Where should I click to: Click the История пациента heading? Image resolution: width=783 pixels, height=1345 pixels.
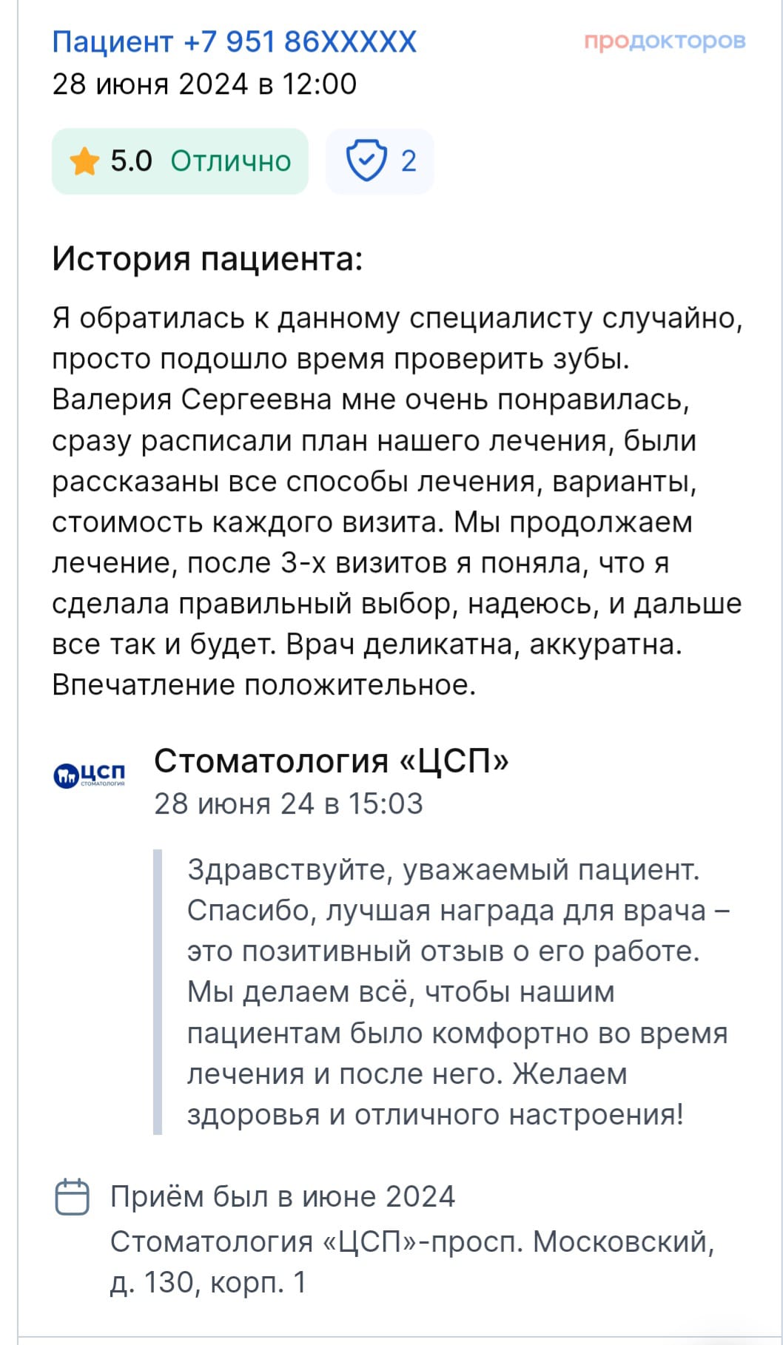pyautogui.click(x=207, y=259)
